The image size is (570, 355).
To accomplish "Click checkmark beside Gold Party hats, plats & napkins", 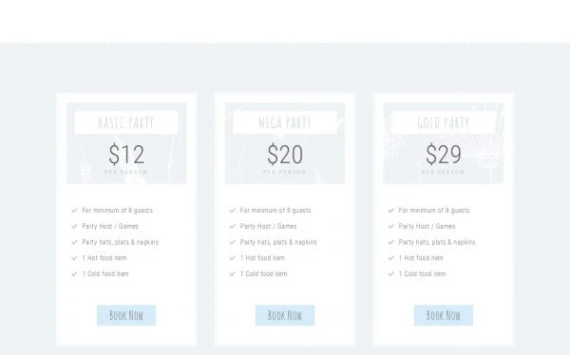I will [x=390, y=242].
